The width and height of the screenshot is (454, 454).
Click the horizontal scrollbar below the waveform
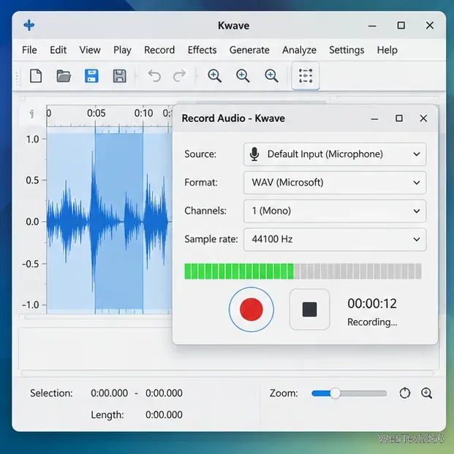coord(97,317)
